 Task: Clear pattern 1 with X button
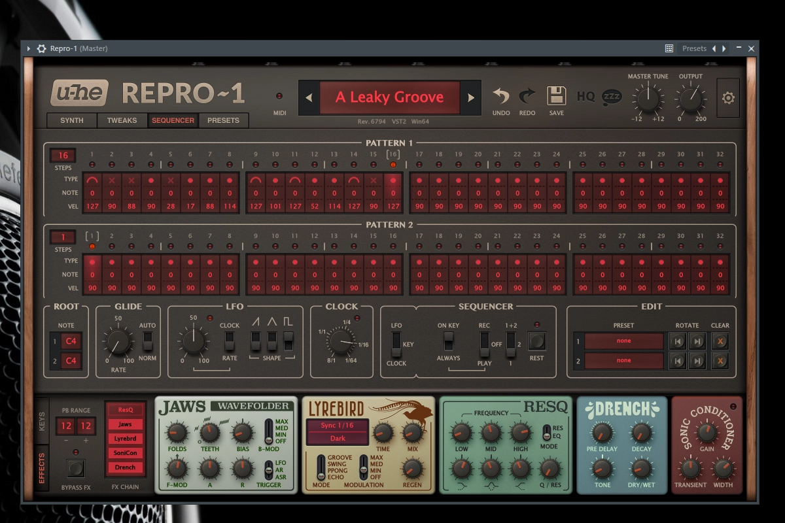pyautogui.click(x=720, y=341)
